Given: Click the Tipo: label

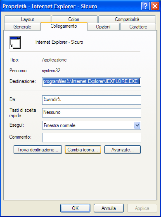Looking at the screenshot, I should pos(14,60).
